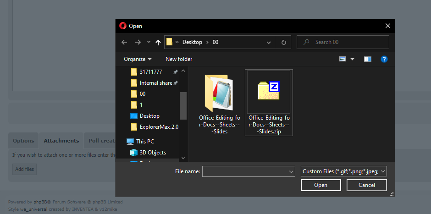Viewport: 431px width, 214px height.
Task: Select Desktop in the navigation pane
Action: 149,116
